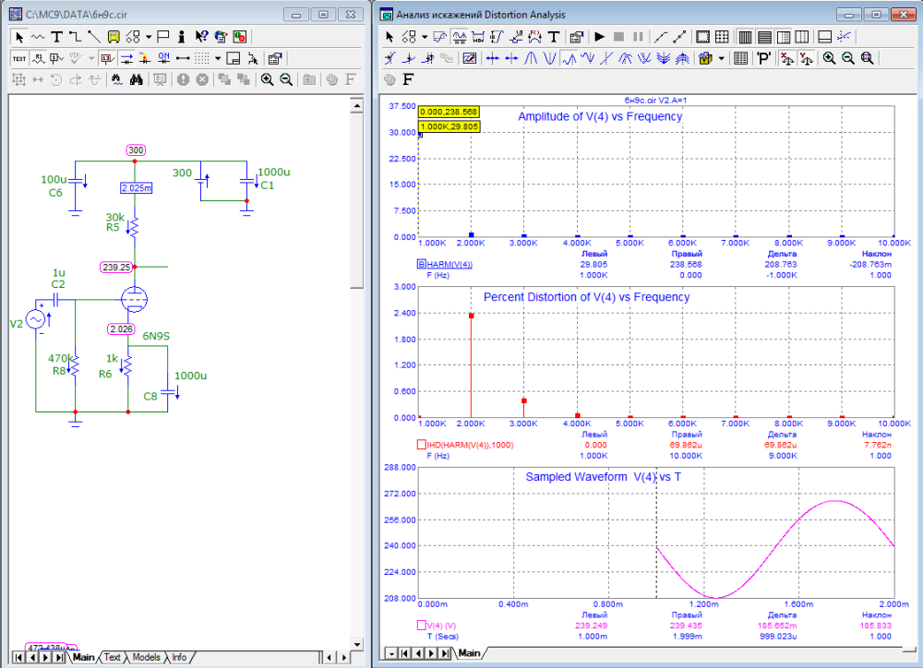
Task: Open the color options dropdown in analysis toolbar
Action: point(721,58)
